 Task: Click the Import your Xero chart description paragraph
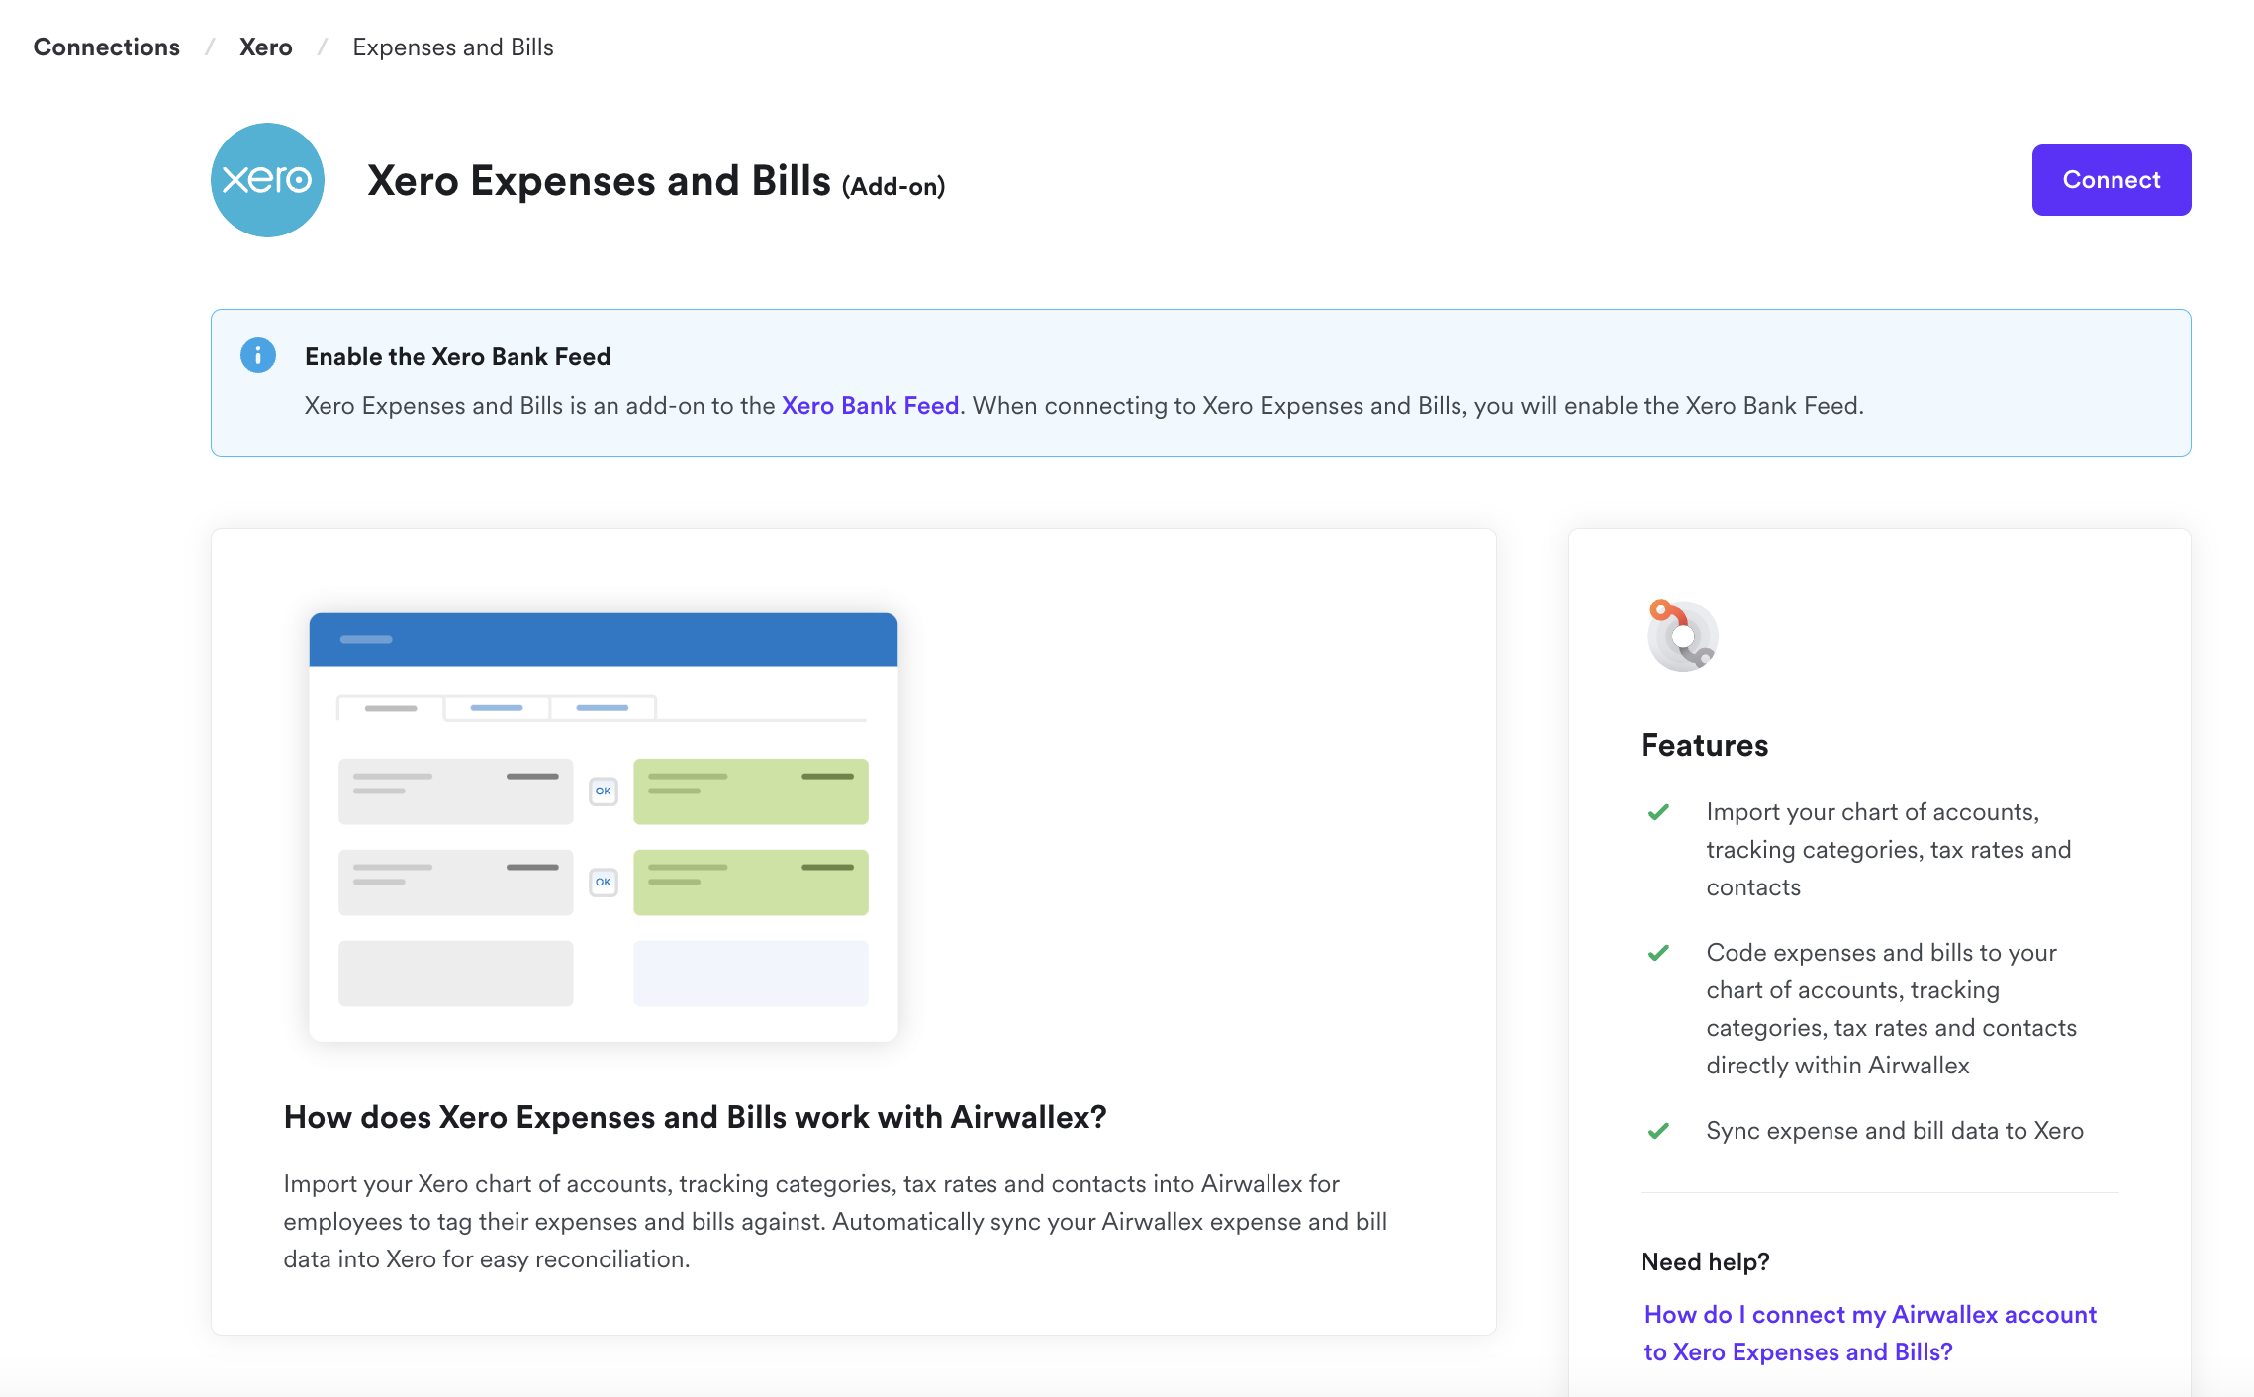[835, 1222]
